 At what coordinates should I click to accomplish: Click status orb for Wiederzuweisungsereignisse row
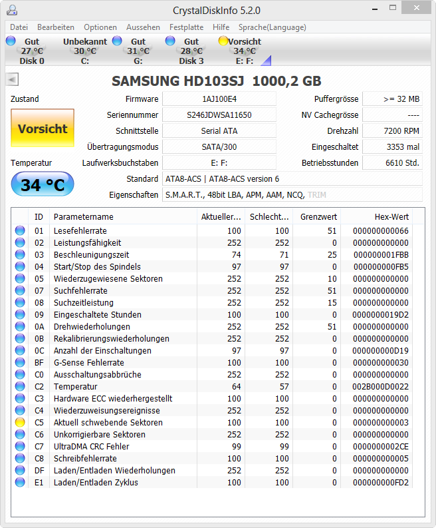(x=20, y=410)
